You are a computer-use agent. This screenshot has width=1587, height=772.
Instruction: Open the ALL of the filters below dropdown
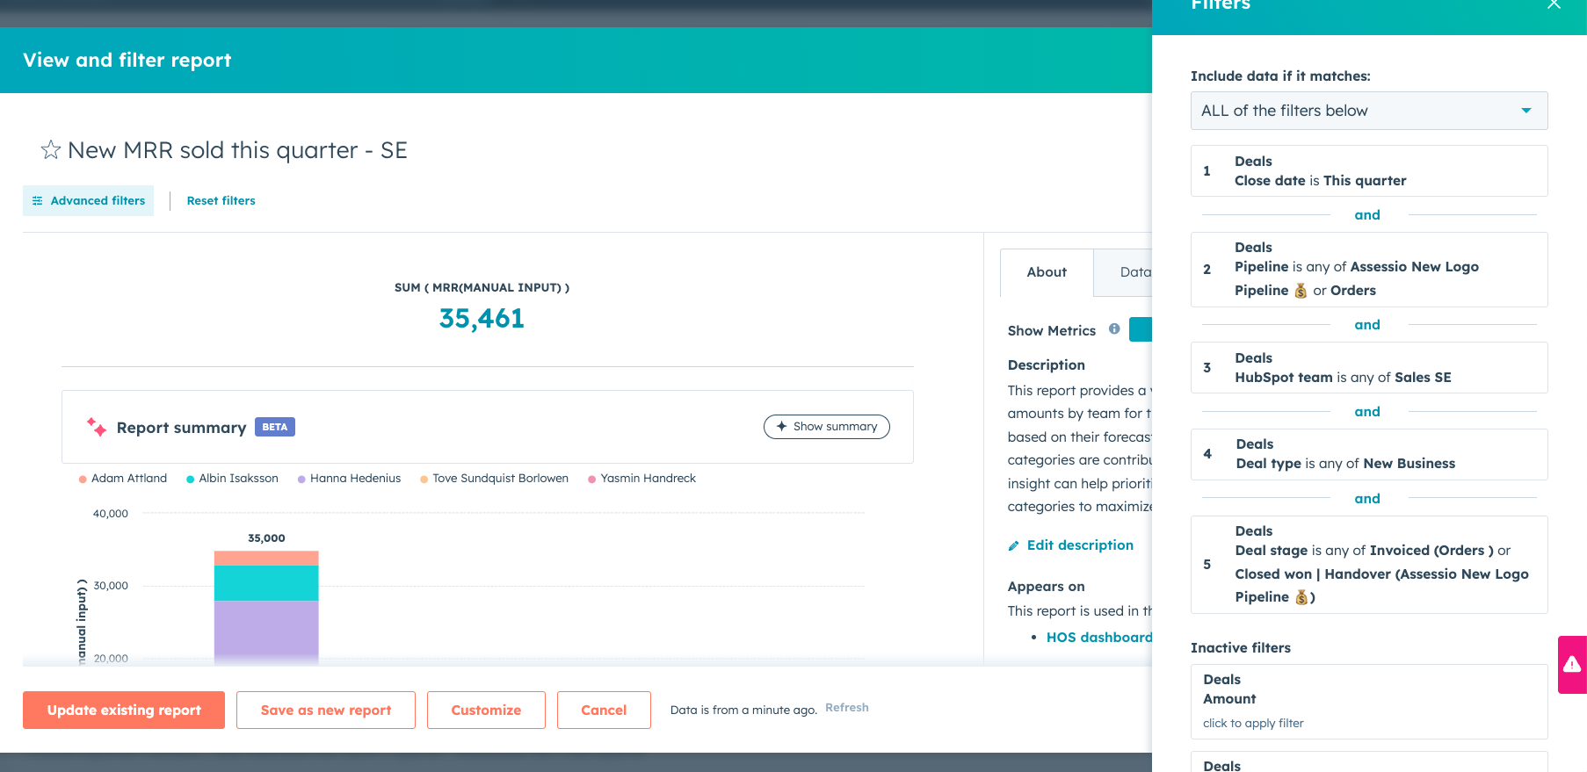pyautogui.click(x=1368, y=111)
